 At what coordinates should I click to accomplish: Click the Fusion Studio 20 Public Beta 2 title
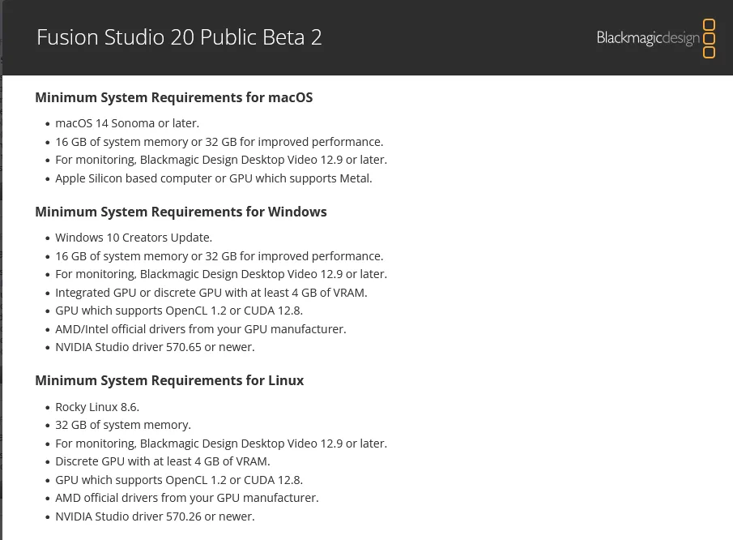[x=179, y=37]
